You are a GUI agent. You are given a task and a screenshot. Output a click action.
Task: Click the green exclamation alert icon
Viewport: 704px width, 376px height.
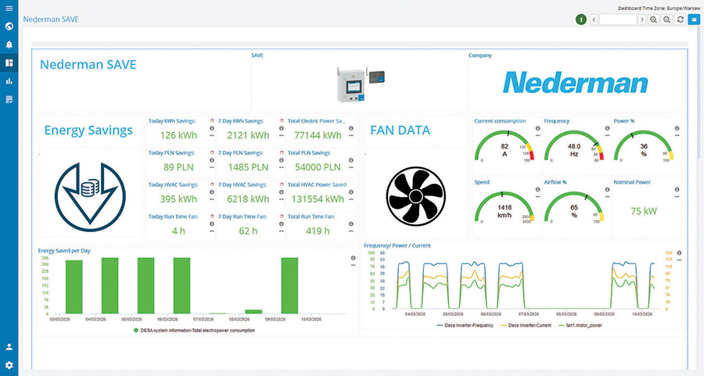(x=581, y=20)
